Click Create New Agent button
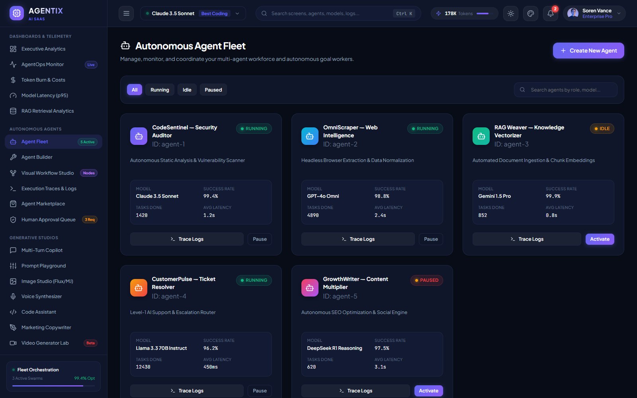The width and height of the screenshot is (637, 398). tap(588, 51)
